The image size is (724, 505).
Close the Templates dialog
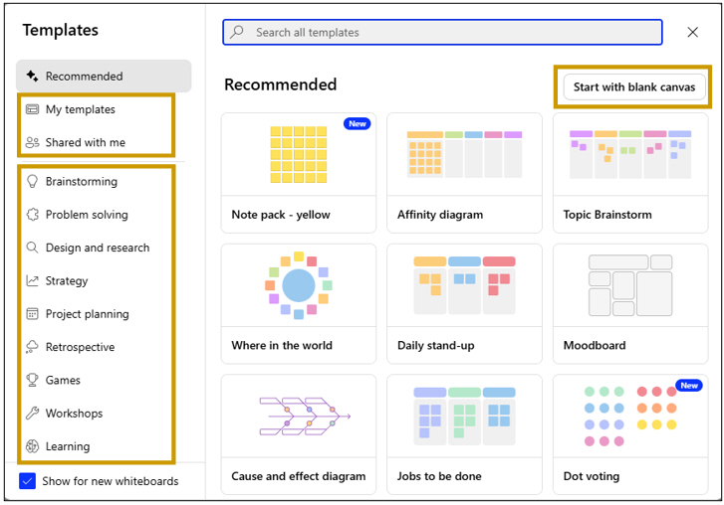pyautogui.click(x=692, y=32)
